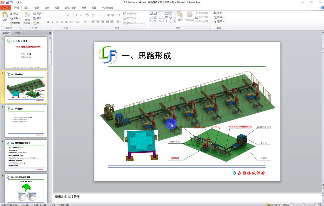The height and width of the screenshot is (206, 324).
Task: Select the Right Arrow block shape
Action: [167, 17]
